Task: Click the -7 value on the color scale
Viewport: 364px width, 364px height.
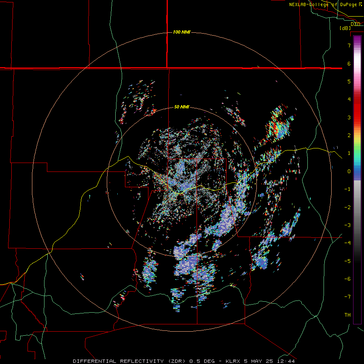Action: coord(347,297)
